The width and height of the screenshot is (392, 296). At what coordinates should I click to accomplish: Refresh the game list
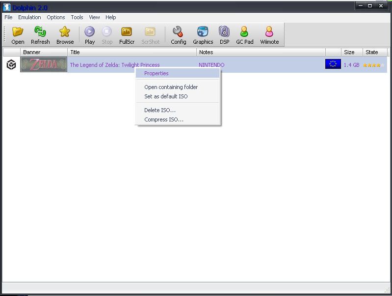(x=40, y=32)
